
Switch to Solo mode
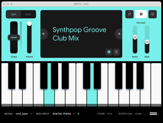[x=28, y=14]
